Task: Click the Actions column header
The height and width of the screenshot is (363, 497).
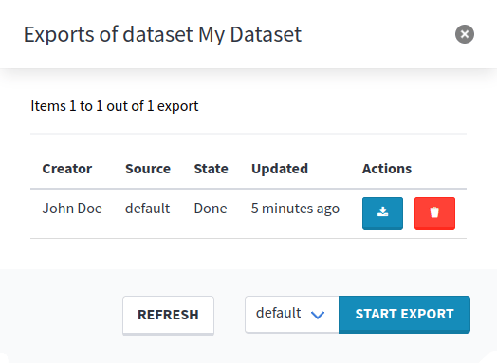Action: click(x=387, y=169)
